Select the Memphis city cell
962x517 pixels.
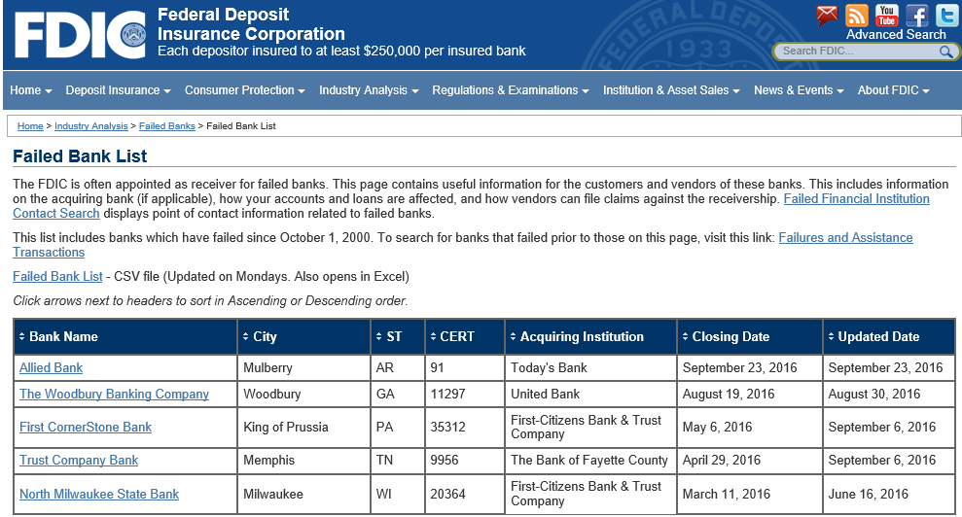(x=303, y=461)
